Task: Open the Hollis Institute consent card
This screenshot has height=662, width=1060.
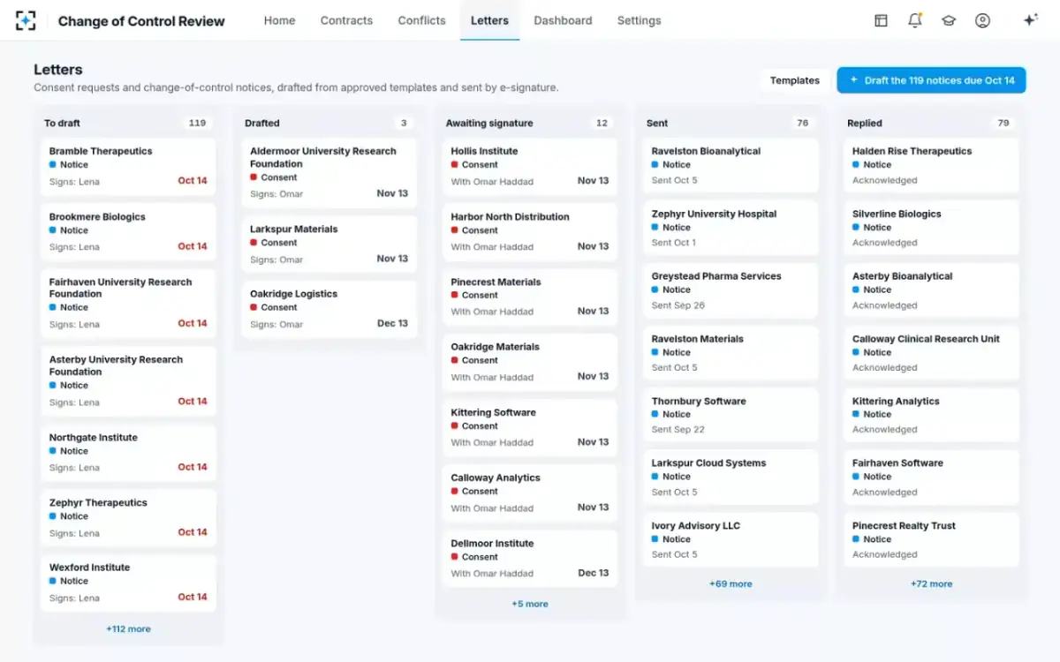Action: [530, 167]
